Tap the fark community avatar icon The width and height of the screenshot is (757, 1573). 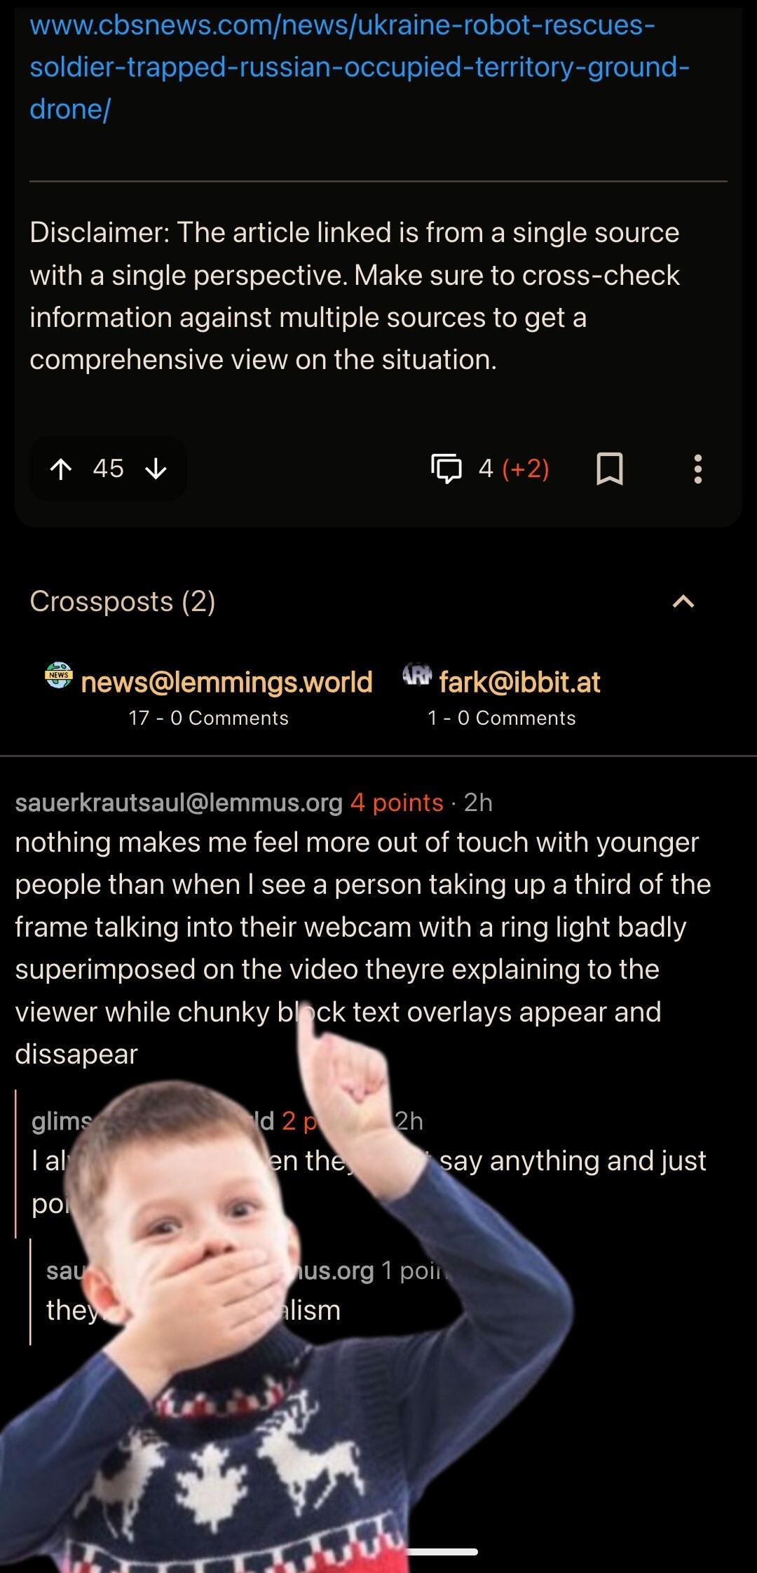417,675
